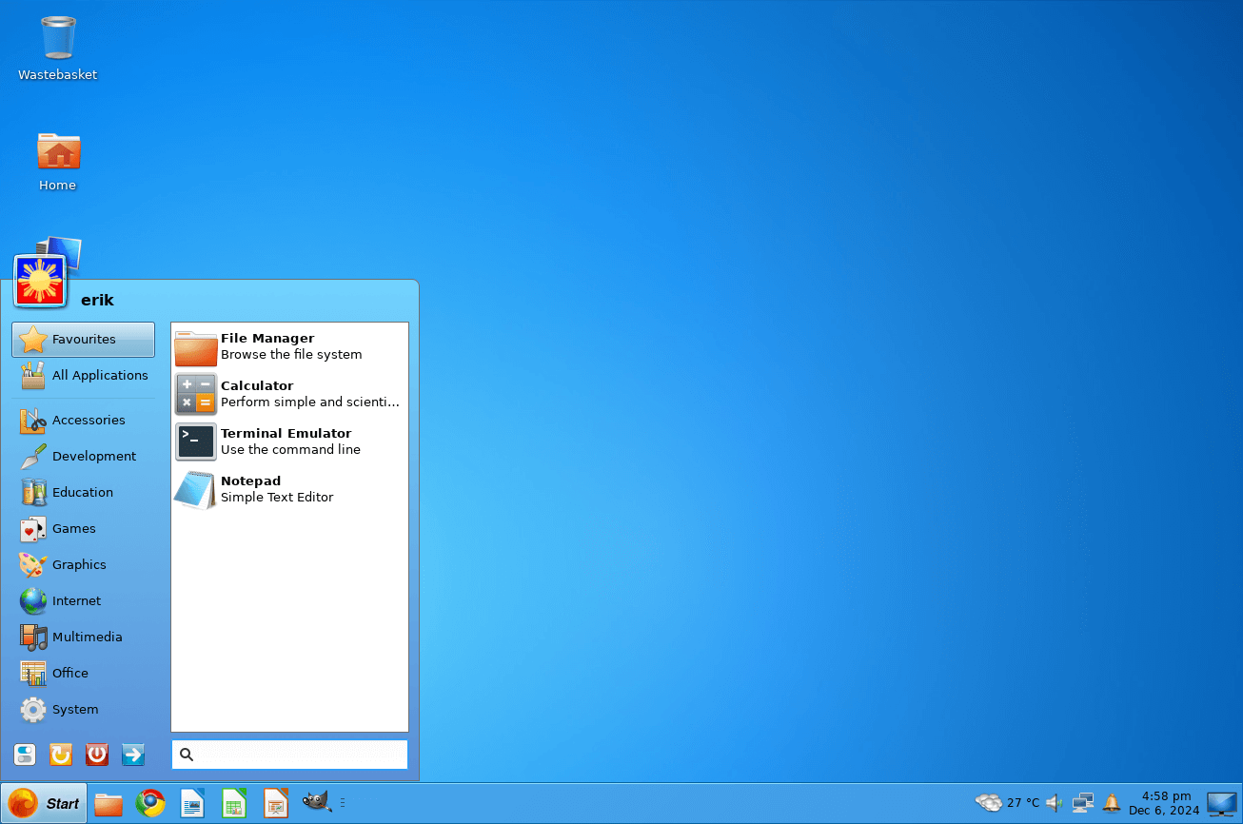Image resolution: width=1243 pixels, height=824 pixels.
Task: Launch LibreOffice Writer from taskbar
Action: [x=192, y=804]
